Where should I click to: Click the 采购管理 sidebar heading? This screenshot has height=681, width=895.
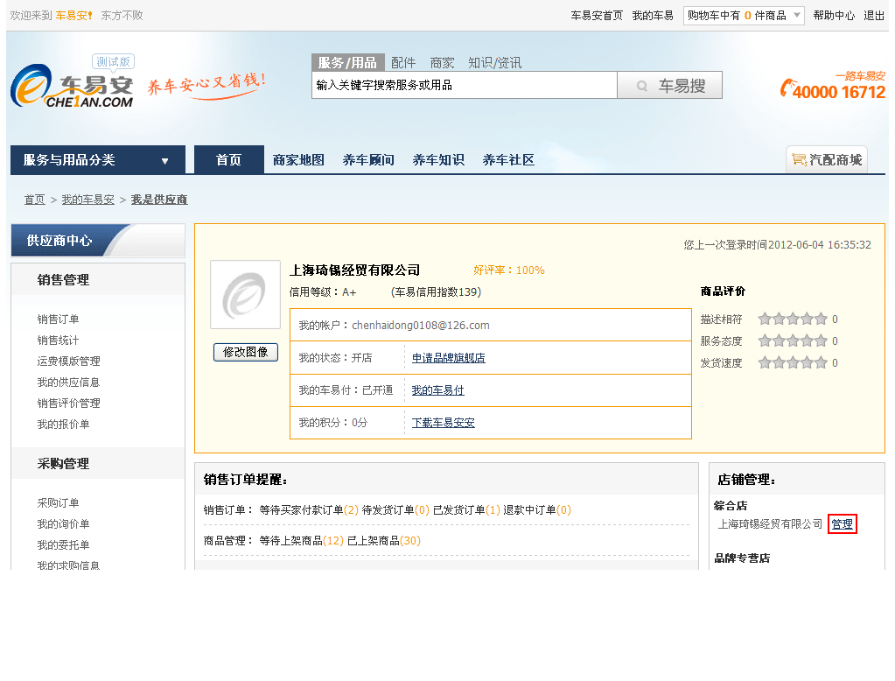coord(63,464)
